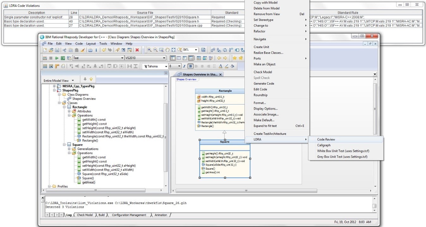Viewport: 426px width, 227px height.
Task: Open the Test configuration dropdown
Action: pos(123,58)
